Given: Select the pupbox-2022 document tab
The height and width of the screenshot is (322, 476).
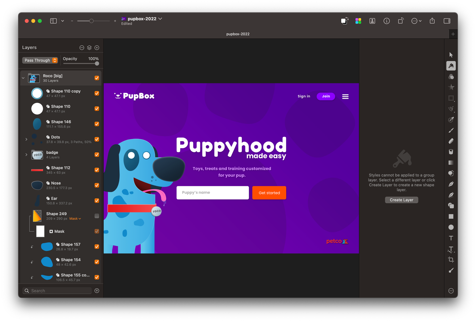Looking at the screenshot, I should tap(238, 34).
